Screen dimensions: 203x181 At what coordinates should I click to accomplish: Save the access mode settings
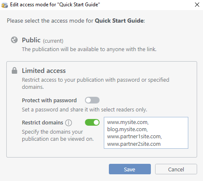tap(130, 169)
